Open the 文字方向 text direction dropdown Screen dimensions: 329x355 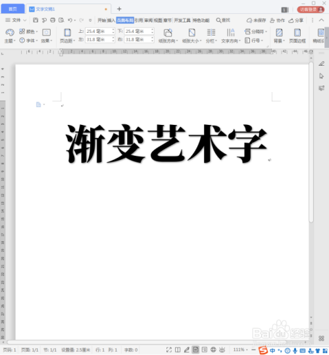click(231, 35)
